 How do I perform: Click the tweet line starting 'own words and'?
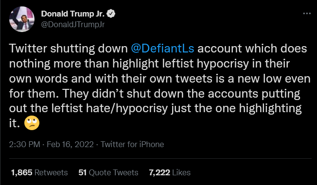(159, 79)
